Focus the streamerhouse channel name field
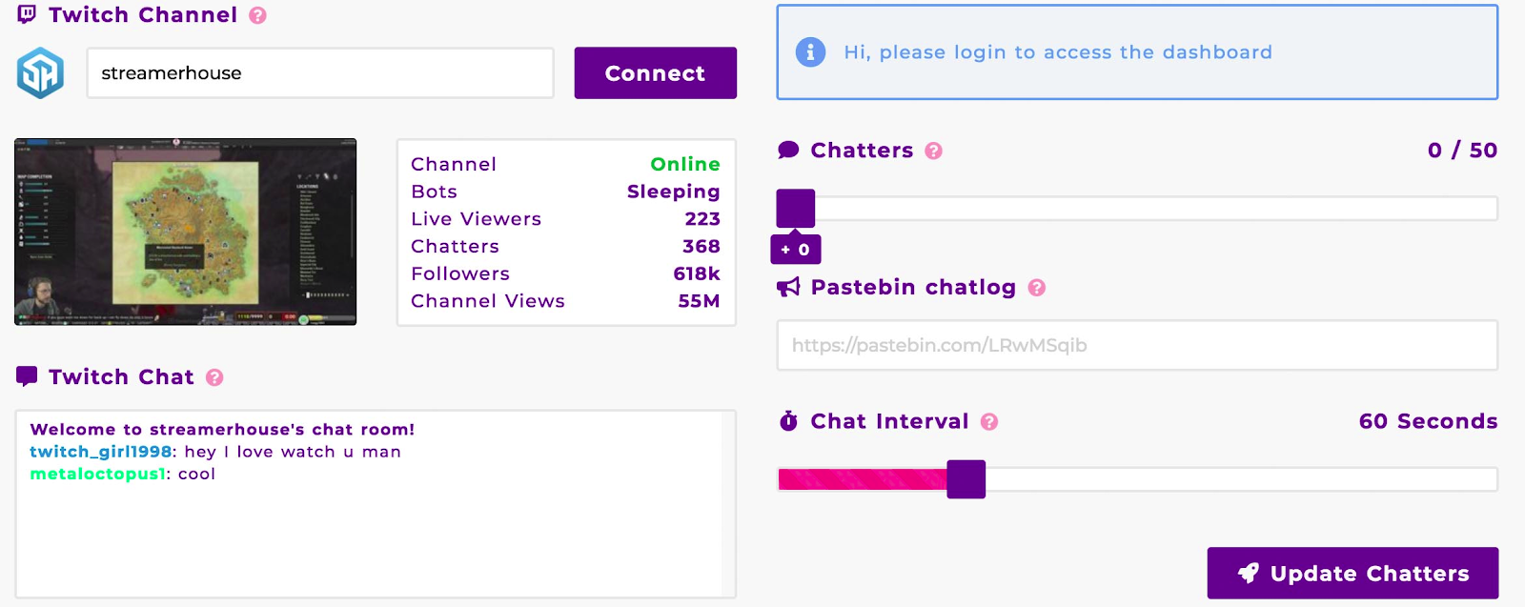 pos(320,73)
